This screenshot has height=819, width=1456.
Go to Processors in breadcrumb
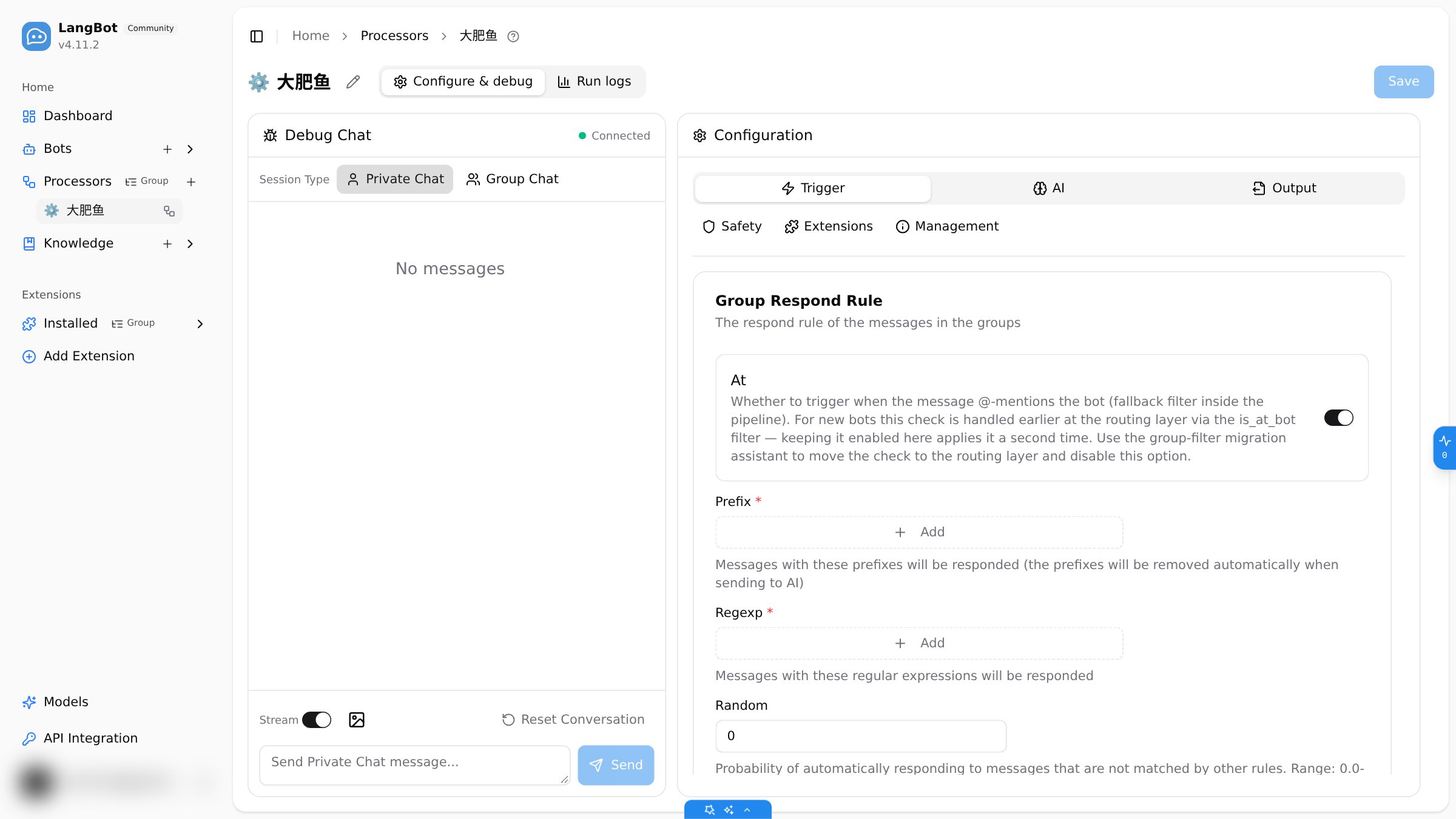coord(394,36)
